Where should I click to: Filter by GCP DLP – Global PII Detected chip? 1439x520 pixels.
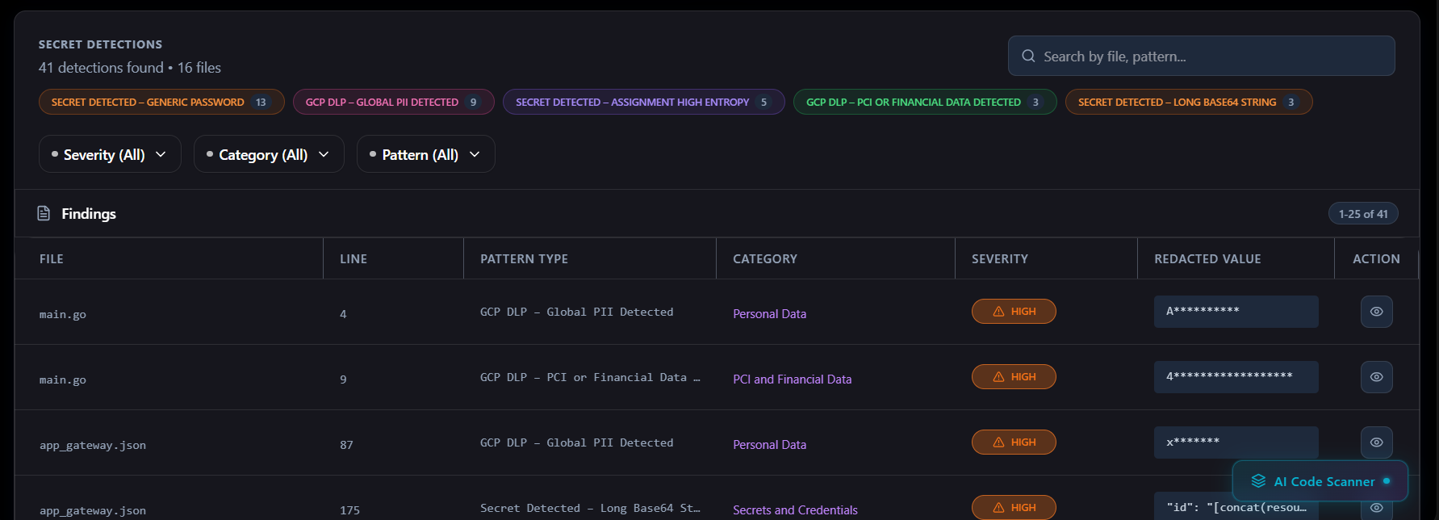(394, 102)
